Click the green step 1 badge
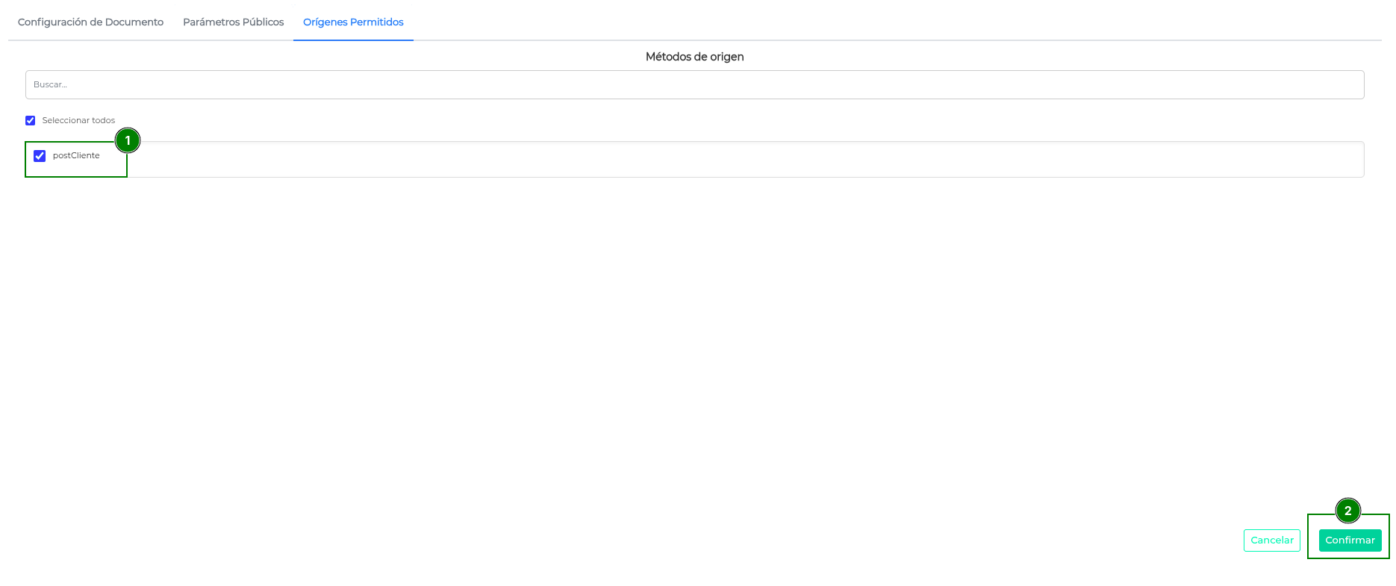 [x=128, y=140]
